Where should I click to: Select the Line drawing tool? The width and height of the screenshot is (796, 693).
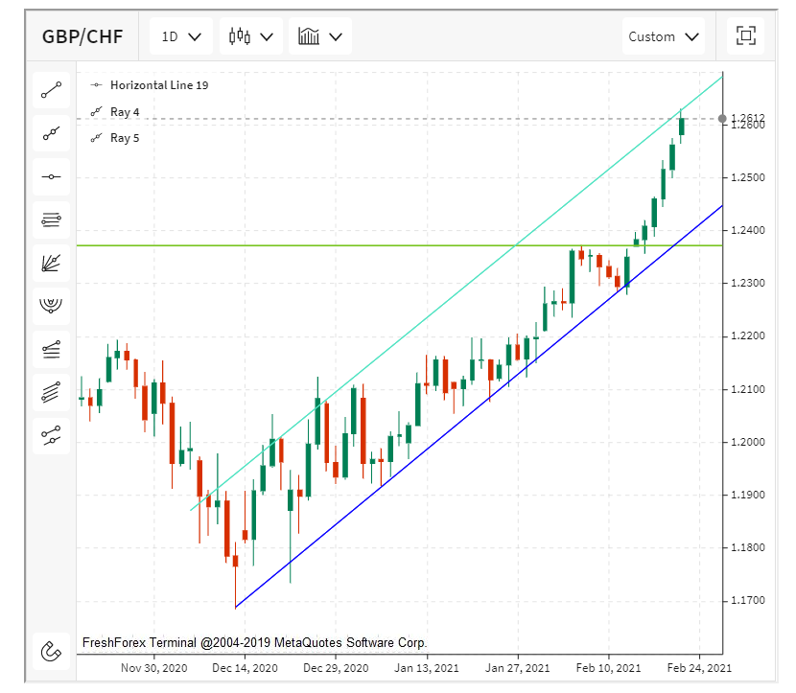[51, 90]
